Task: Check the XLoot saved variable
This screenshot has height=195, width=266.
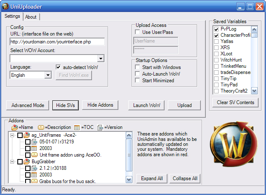Action: (216, 54)
